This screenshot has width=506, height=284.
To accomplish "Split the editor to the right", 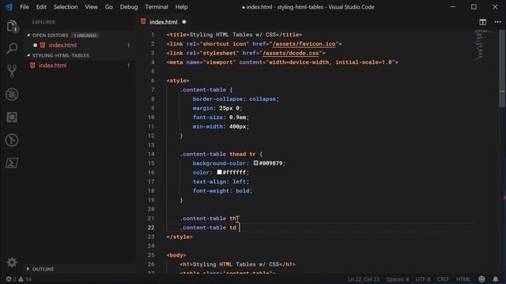I will coord(482,22).
